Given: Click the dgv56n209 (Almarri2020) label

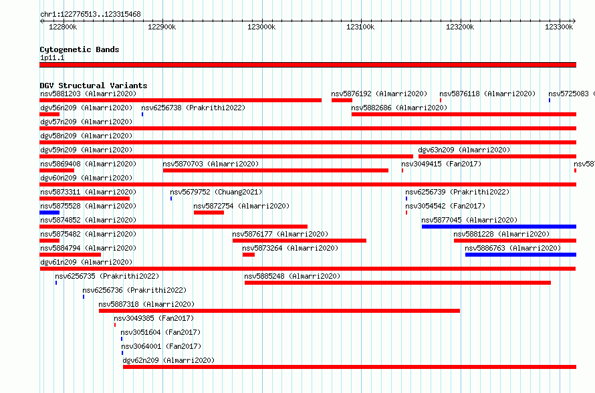Looking at the screenshot, I should [86, 108].
